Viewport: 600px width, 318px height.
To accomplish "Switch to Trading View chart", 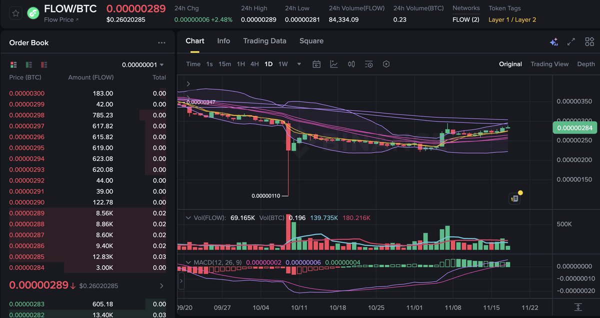I will point(549,64).
